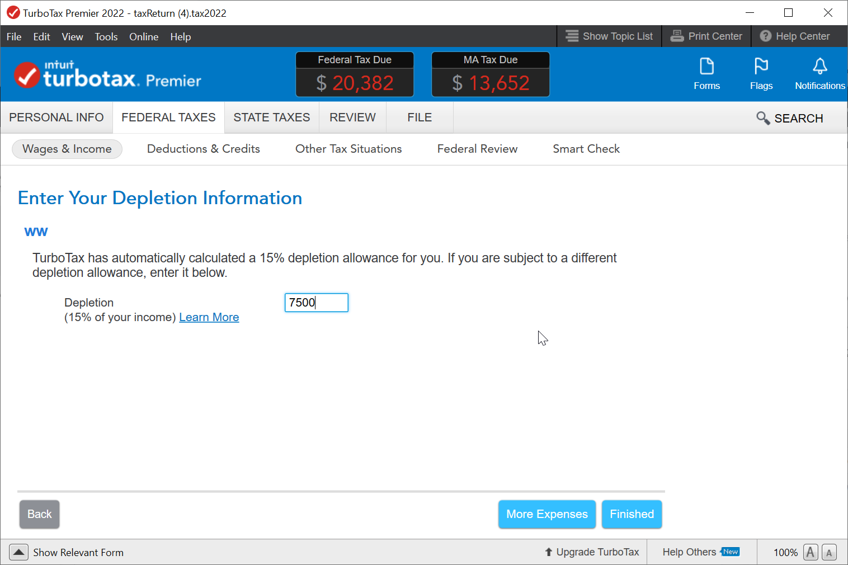Open Smart Check section
This screenshot has width=848, height=565.
tap(586, 149)
